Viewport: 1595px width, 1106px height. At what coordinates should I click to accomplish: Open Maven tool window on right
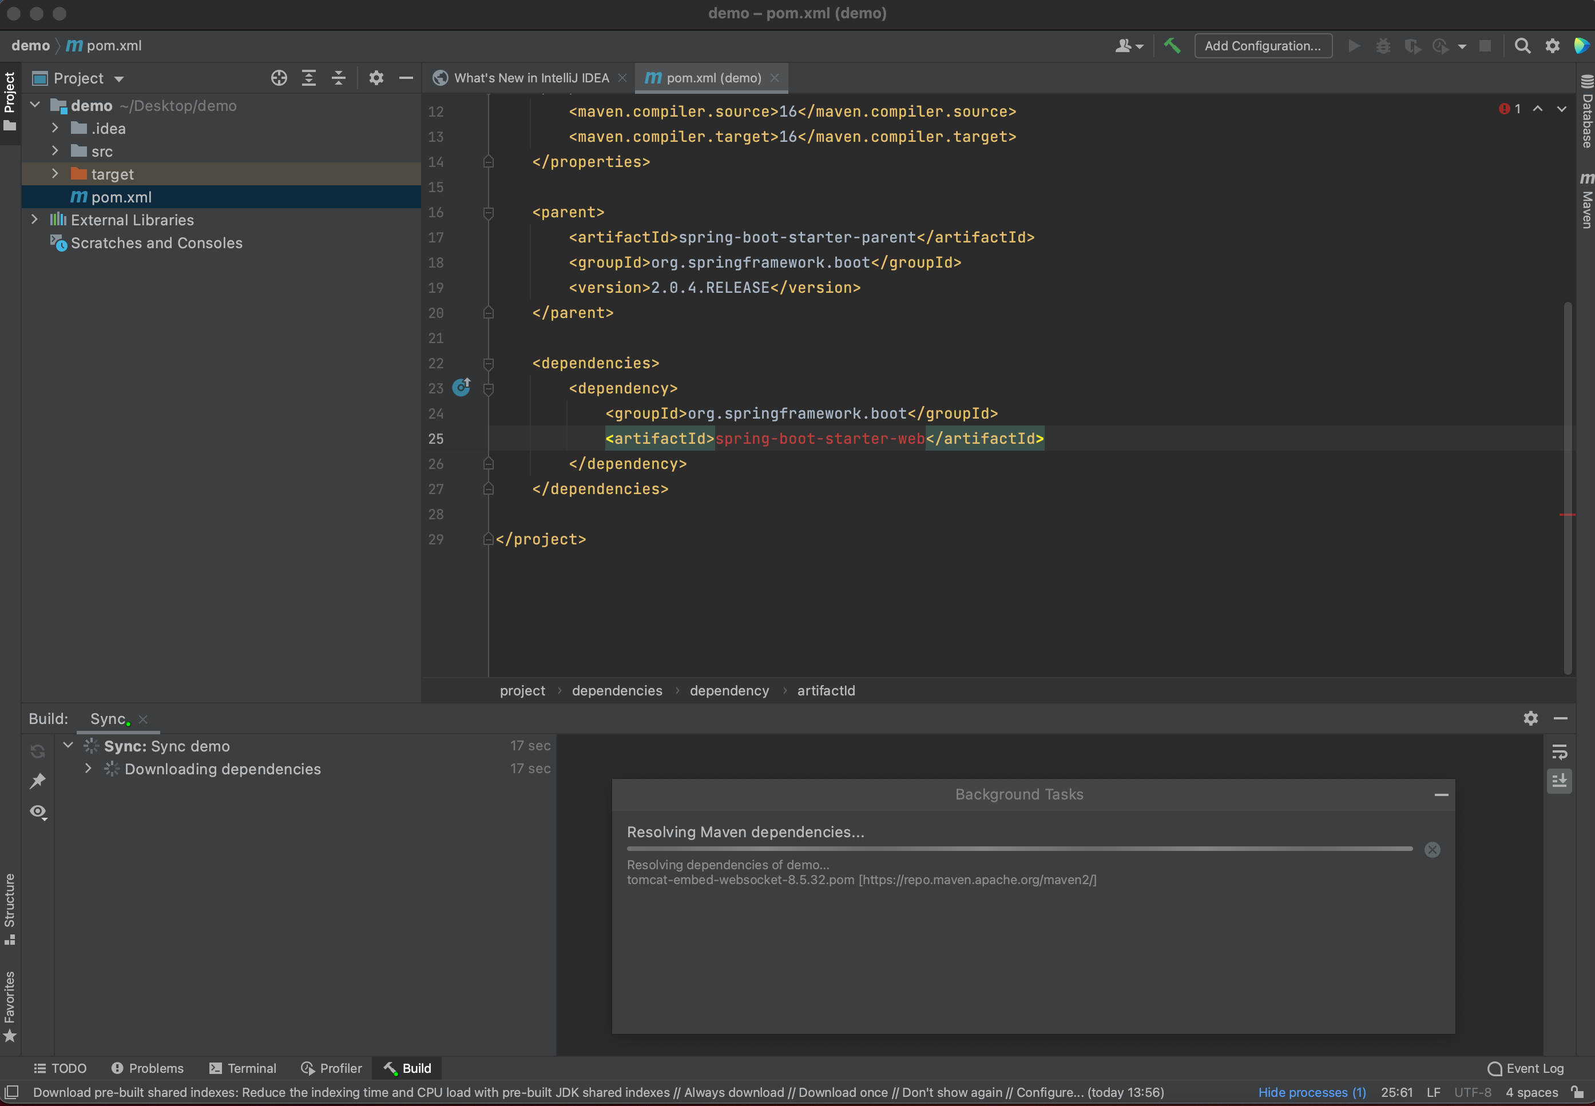coord(1586,201)
